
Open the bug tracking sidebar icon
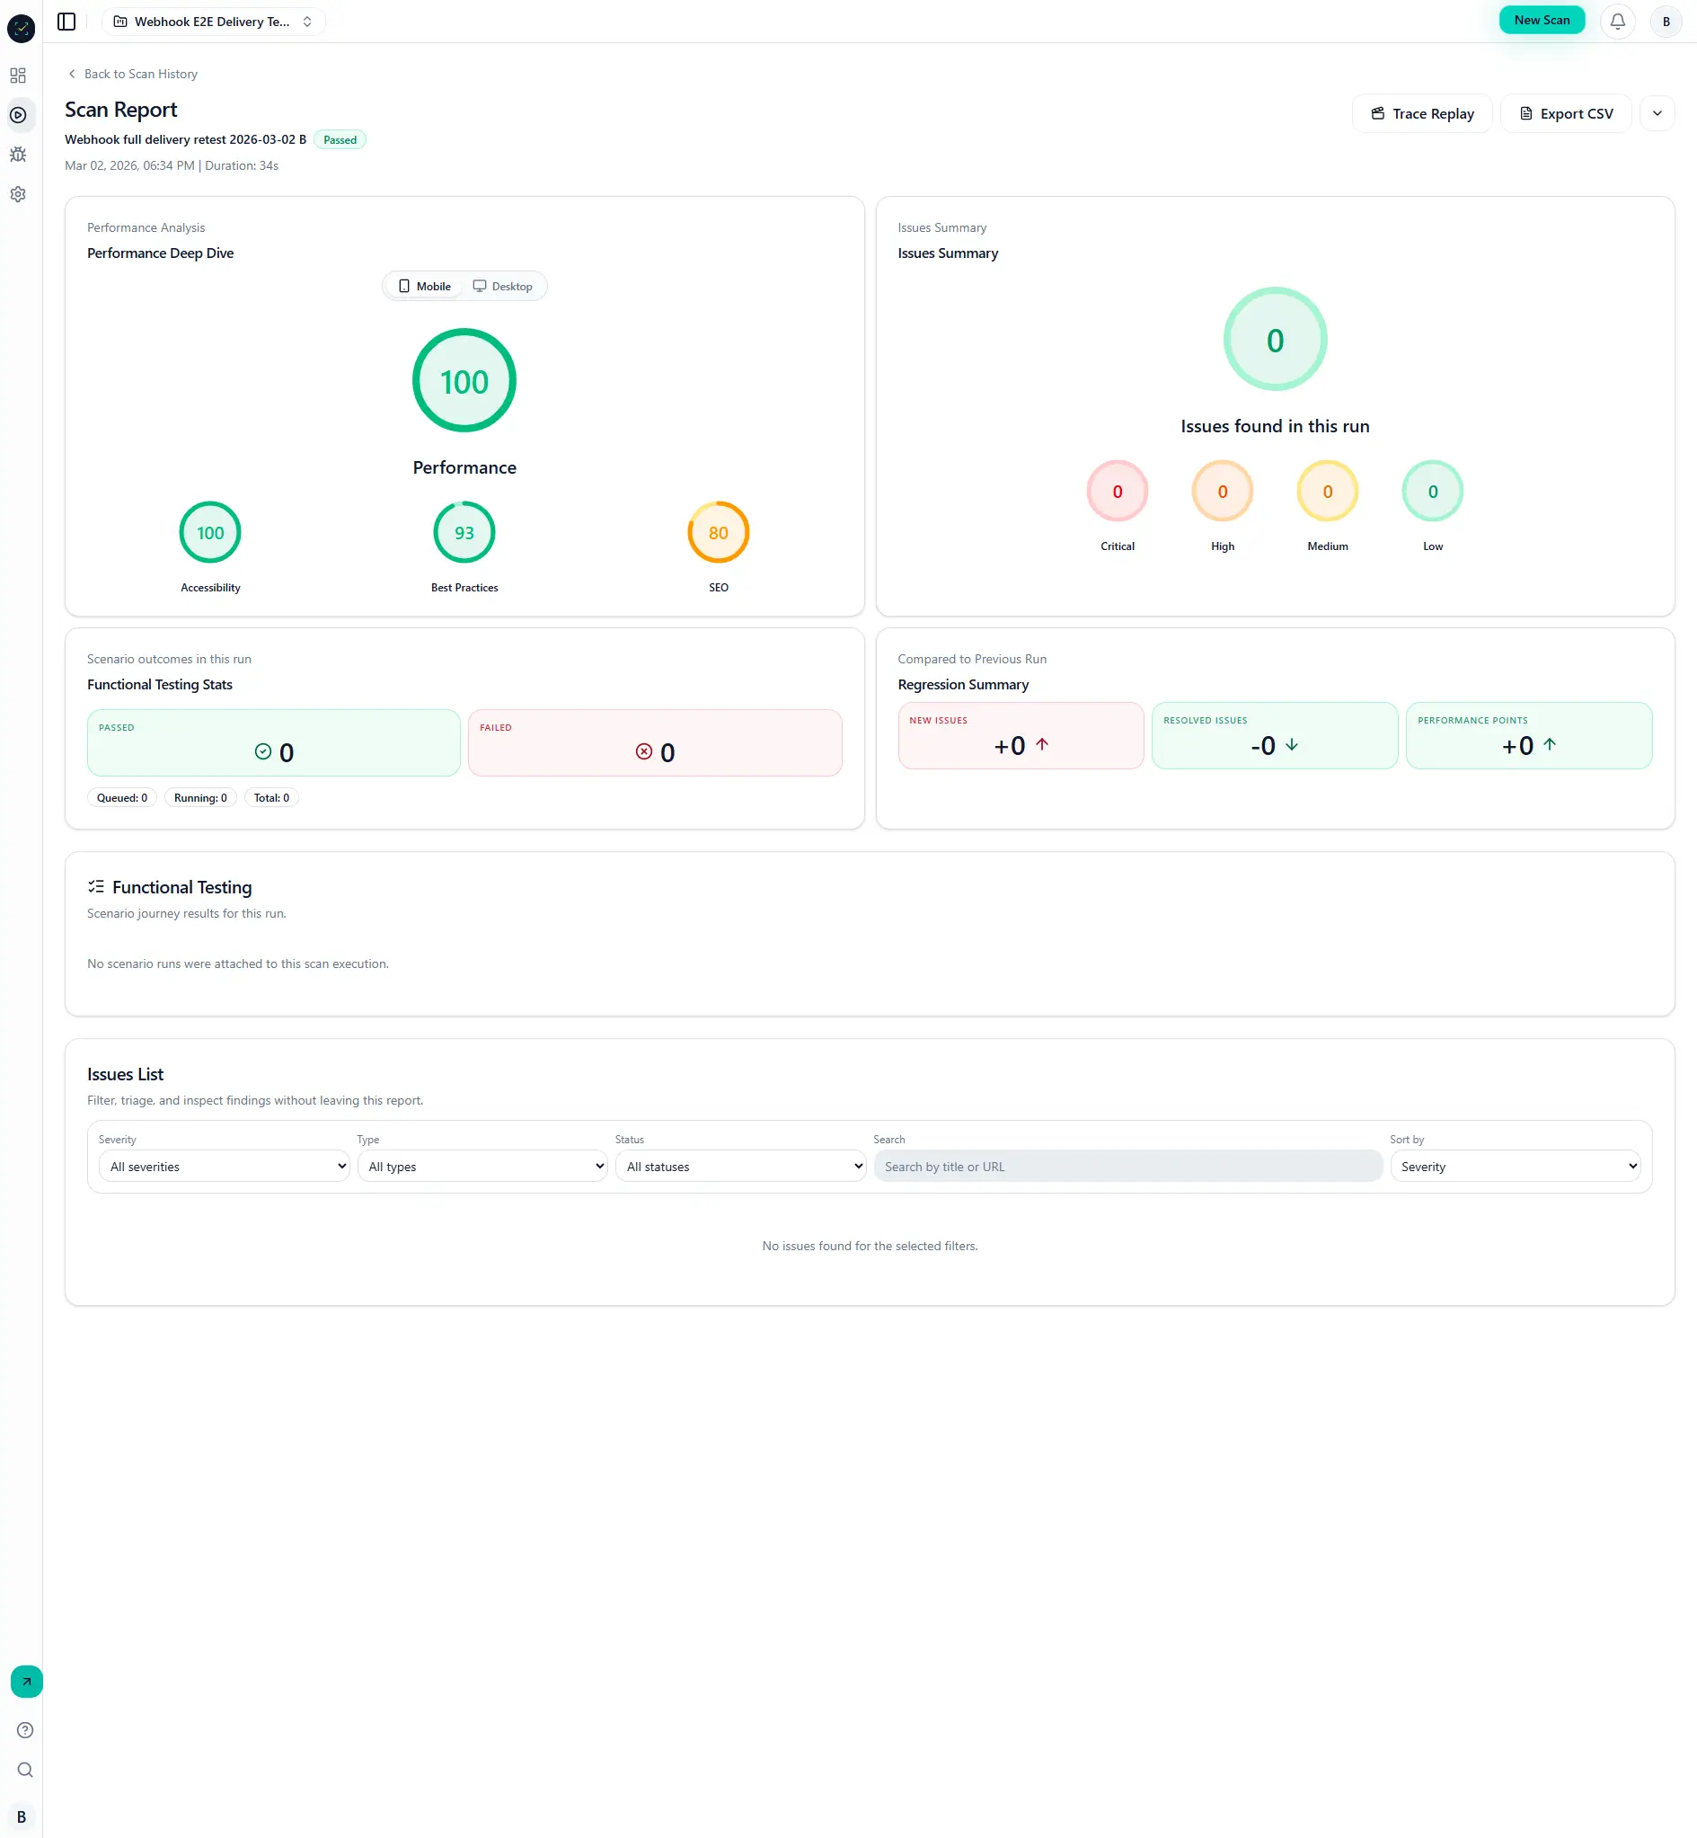click(x=17, y=155)
